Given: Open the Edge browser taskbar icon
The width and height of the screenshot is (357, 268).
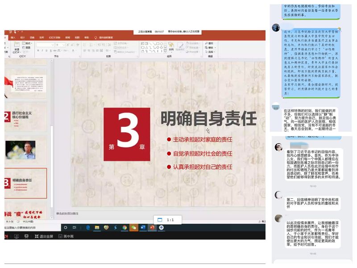Looking at the screenshot, I should point(88,227).
